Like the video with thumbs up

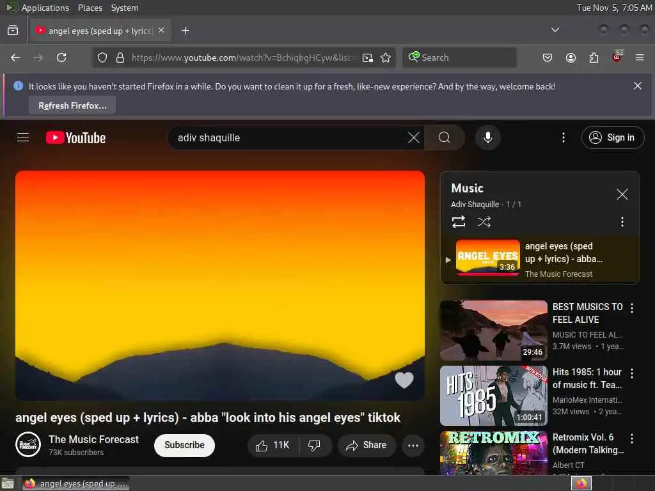pyautogui.click(x=272, y=446)
